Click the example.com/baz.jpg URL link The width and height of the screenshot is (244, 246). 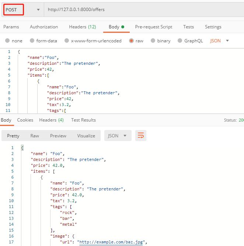112,242
